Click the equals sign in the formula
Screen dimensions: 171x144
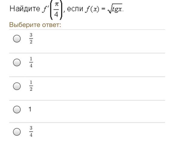pos(103,9)
